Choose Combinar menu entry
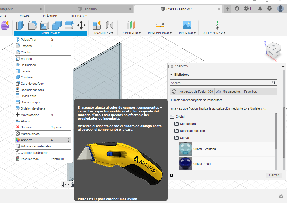Screen dimensions: 287x203 click(x=43, y=77)
